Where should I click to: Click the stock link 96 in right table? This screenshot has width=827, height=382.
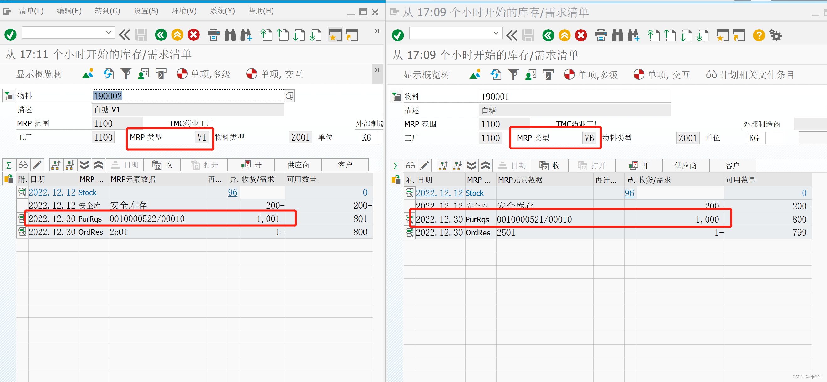(x=629, y=193)
